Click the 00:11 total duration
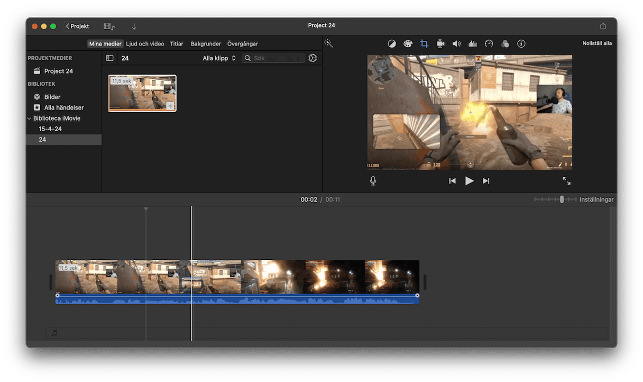 333,199
